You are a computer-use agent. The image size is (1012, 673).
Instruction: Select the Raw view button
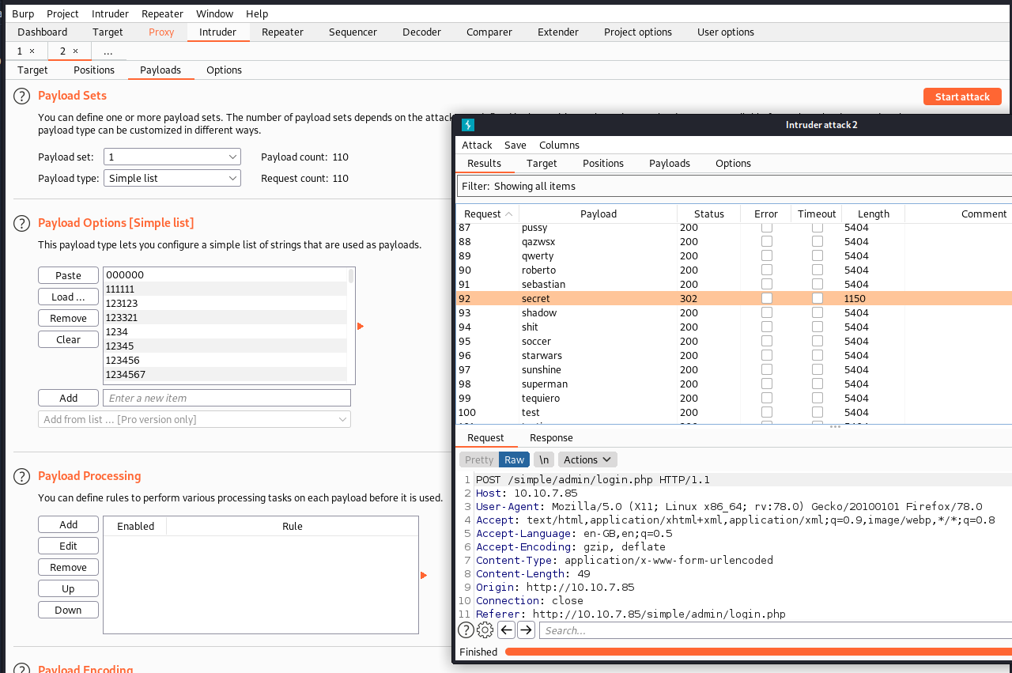click(x=515, y=459)
